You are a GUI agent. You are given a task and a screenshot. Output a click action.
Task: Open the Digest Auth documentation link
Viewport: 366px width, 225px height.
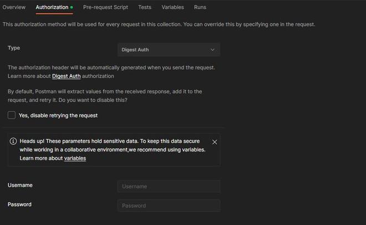pos(67,76)
